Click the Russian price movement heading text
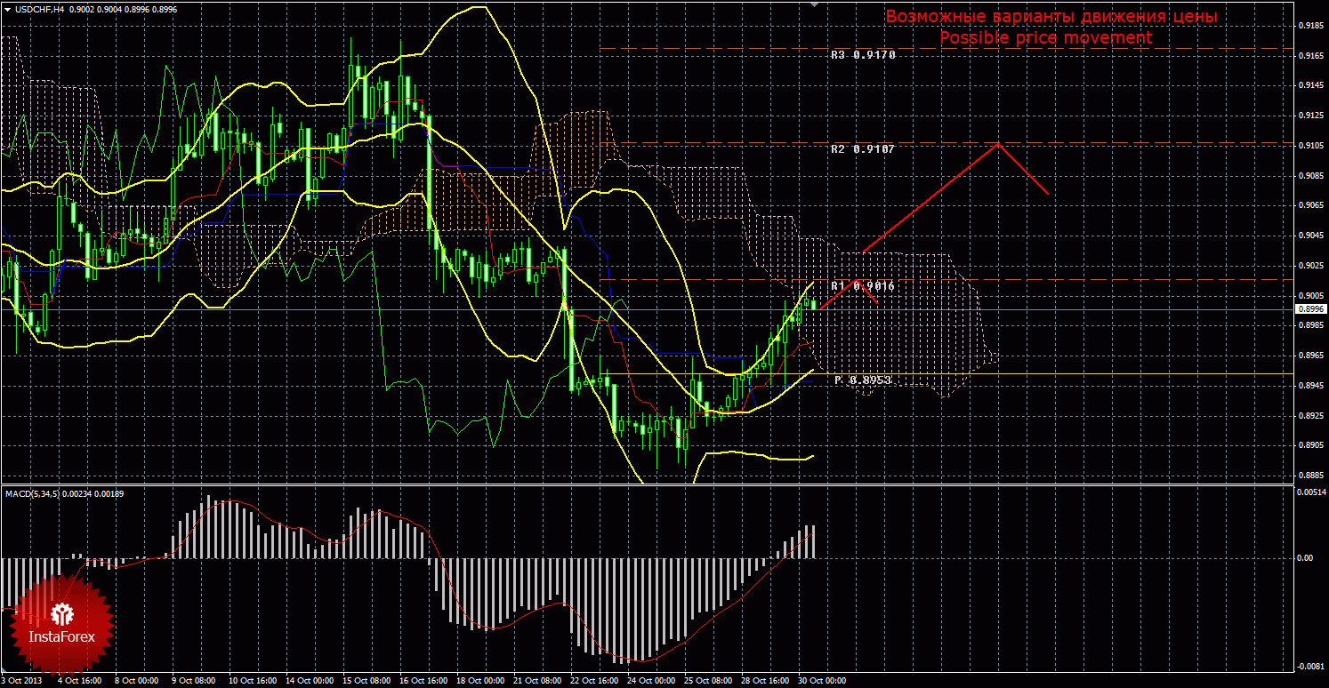 pos(1051,17)
